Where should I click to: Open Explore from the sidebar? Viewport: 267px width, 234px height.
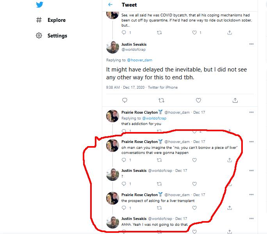point(56,20)
